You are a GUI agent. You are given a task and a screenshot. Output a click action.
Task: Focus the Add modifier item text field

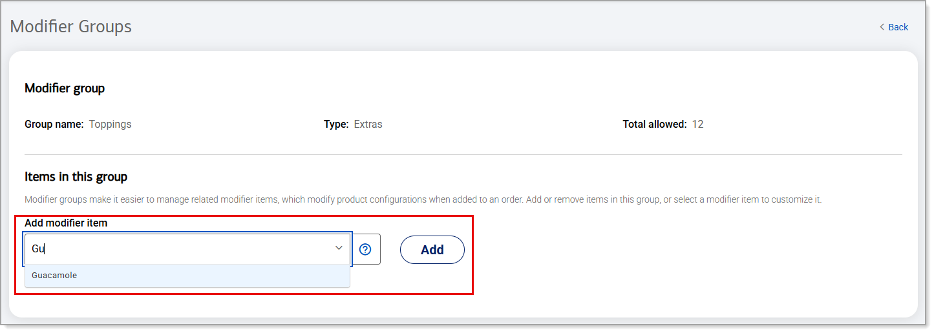[x=187, y=249]
